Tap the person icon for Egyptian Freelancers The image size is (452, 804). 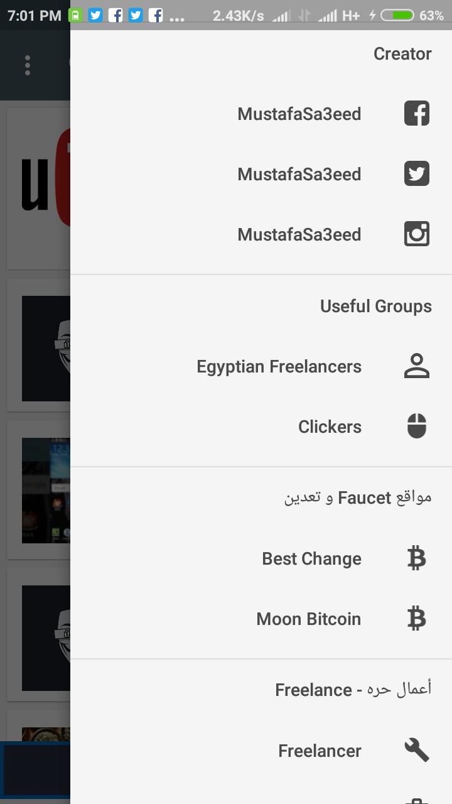click(417, 366)
